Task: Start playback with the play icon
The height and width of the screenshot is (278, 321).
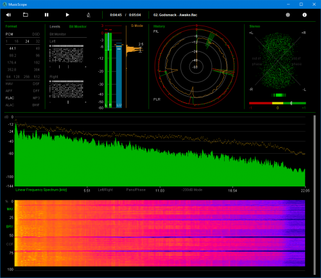Action: [67, 15]
